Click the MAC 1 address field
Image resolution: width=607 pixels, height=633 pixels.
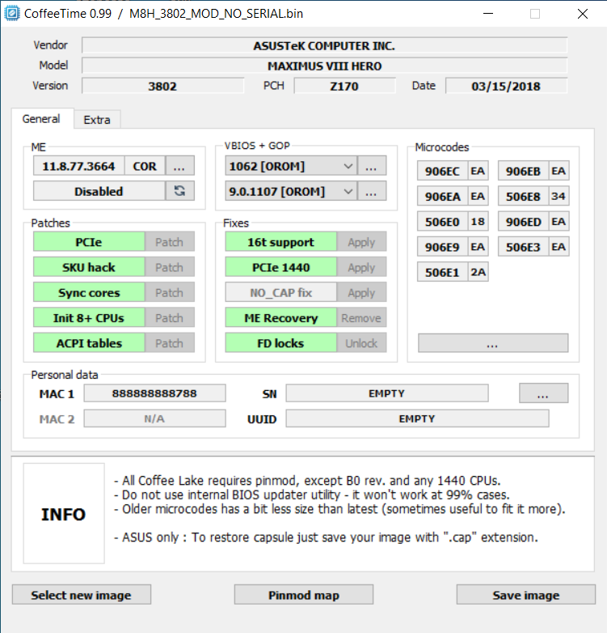coord(154,393)
